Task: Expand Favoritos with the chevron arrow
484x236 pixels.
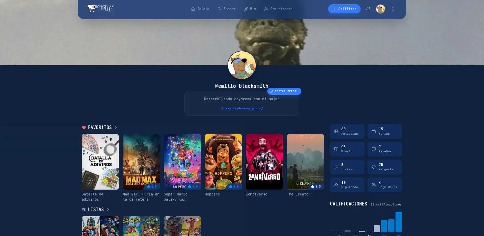Action: [116, 127]
